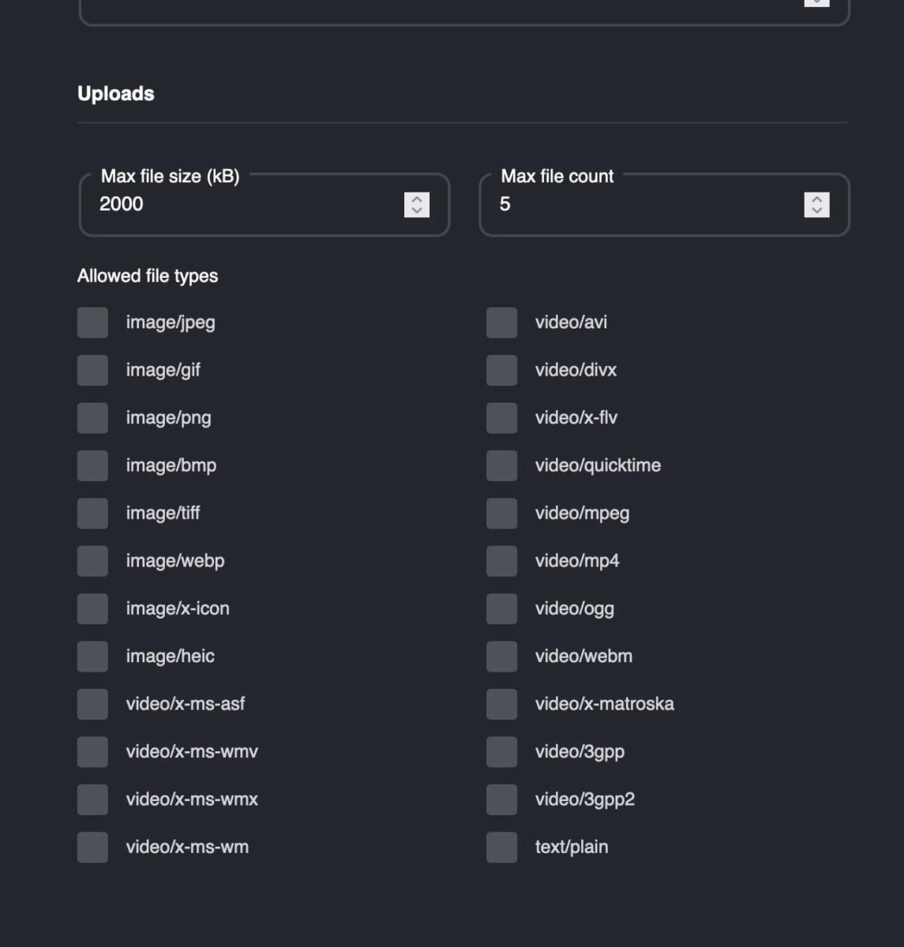The height and width of the screenshot is (947, 904).
Task: Enable the video/quicktime file type
Action: pos(501,466)
